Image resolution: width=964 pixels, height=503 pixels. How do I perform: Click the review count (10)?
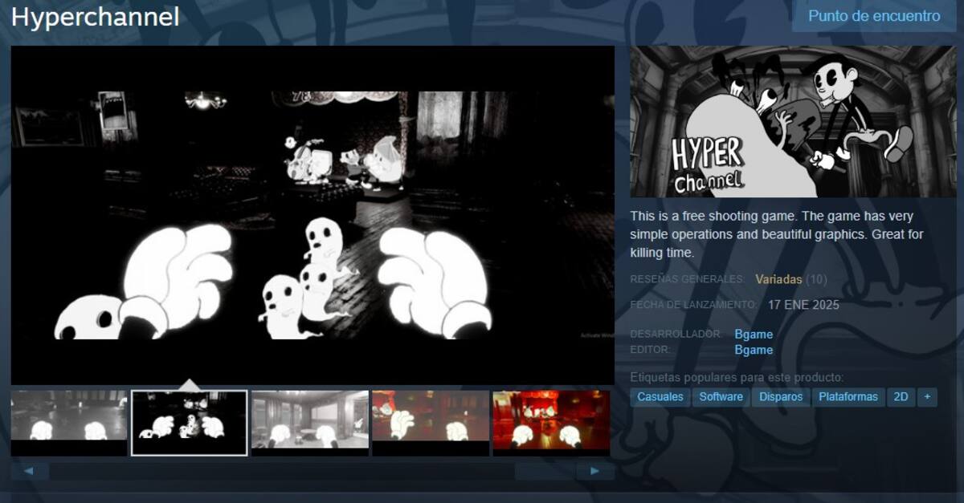(x=816, y=279)
